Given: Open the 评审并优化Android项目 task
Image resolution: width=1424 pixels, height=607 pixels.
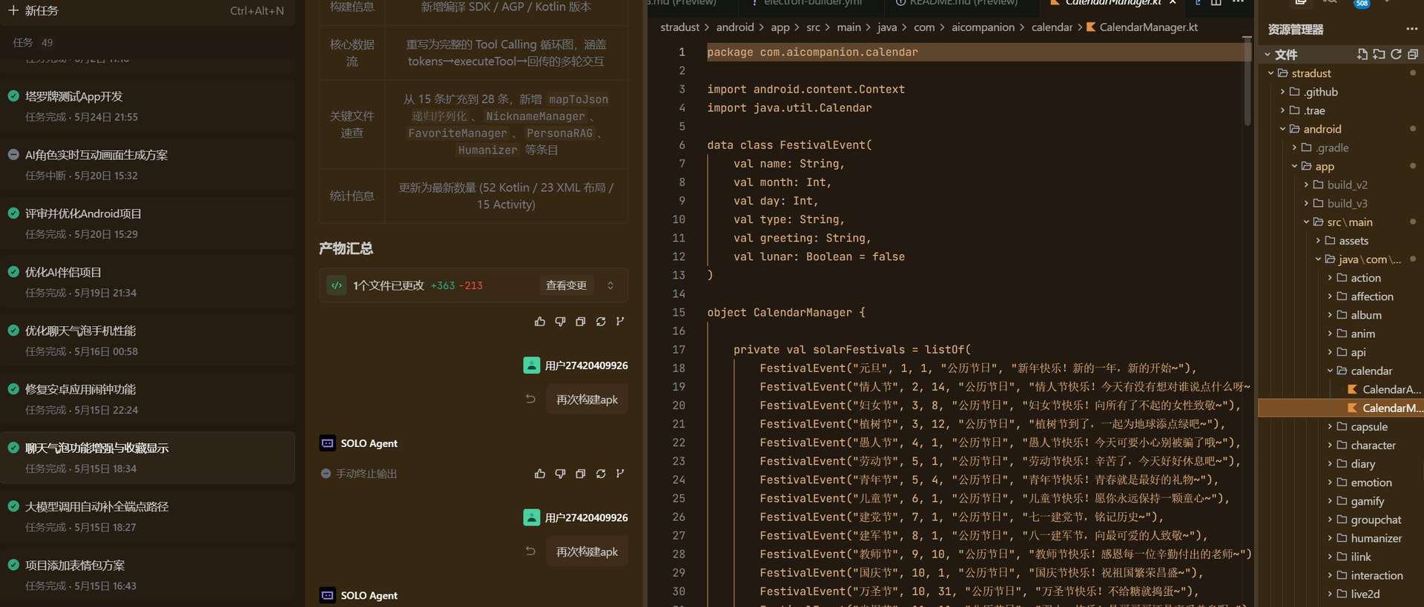Looking at the screenshot, I should click(148, 224).
